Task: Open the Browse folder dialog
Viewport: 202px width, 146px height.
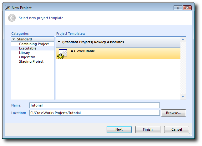Action: click(x=174, y=113)
